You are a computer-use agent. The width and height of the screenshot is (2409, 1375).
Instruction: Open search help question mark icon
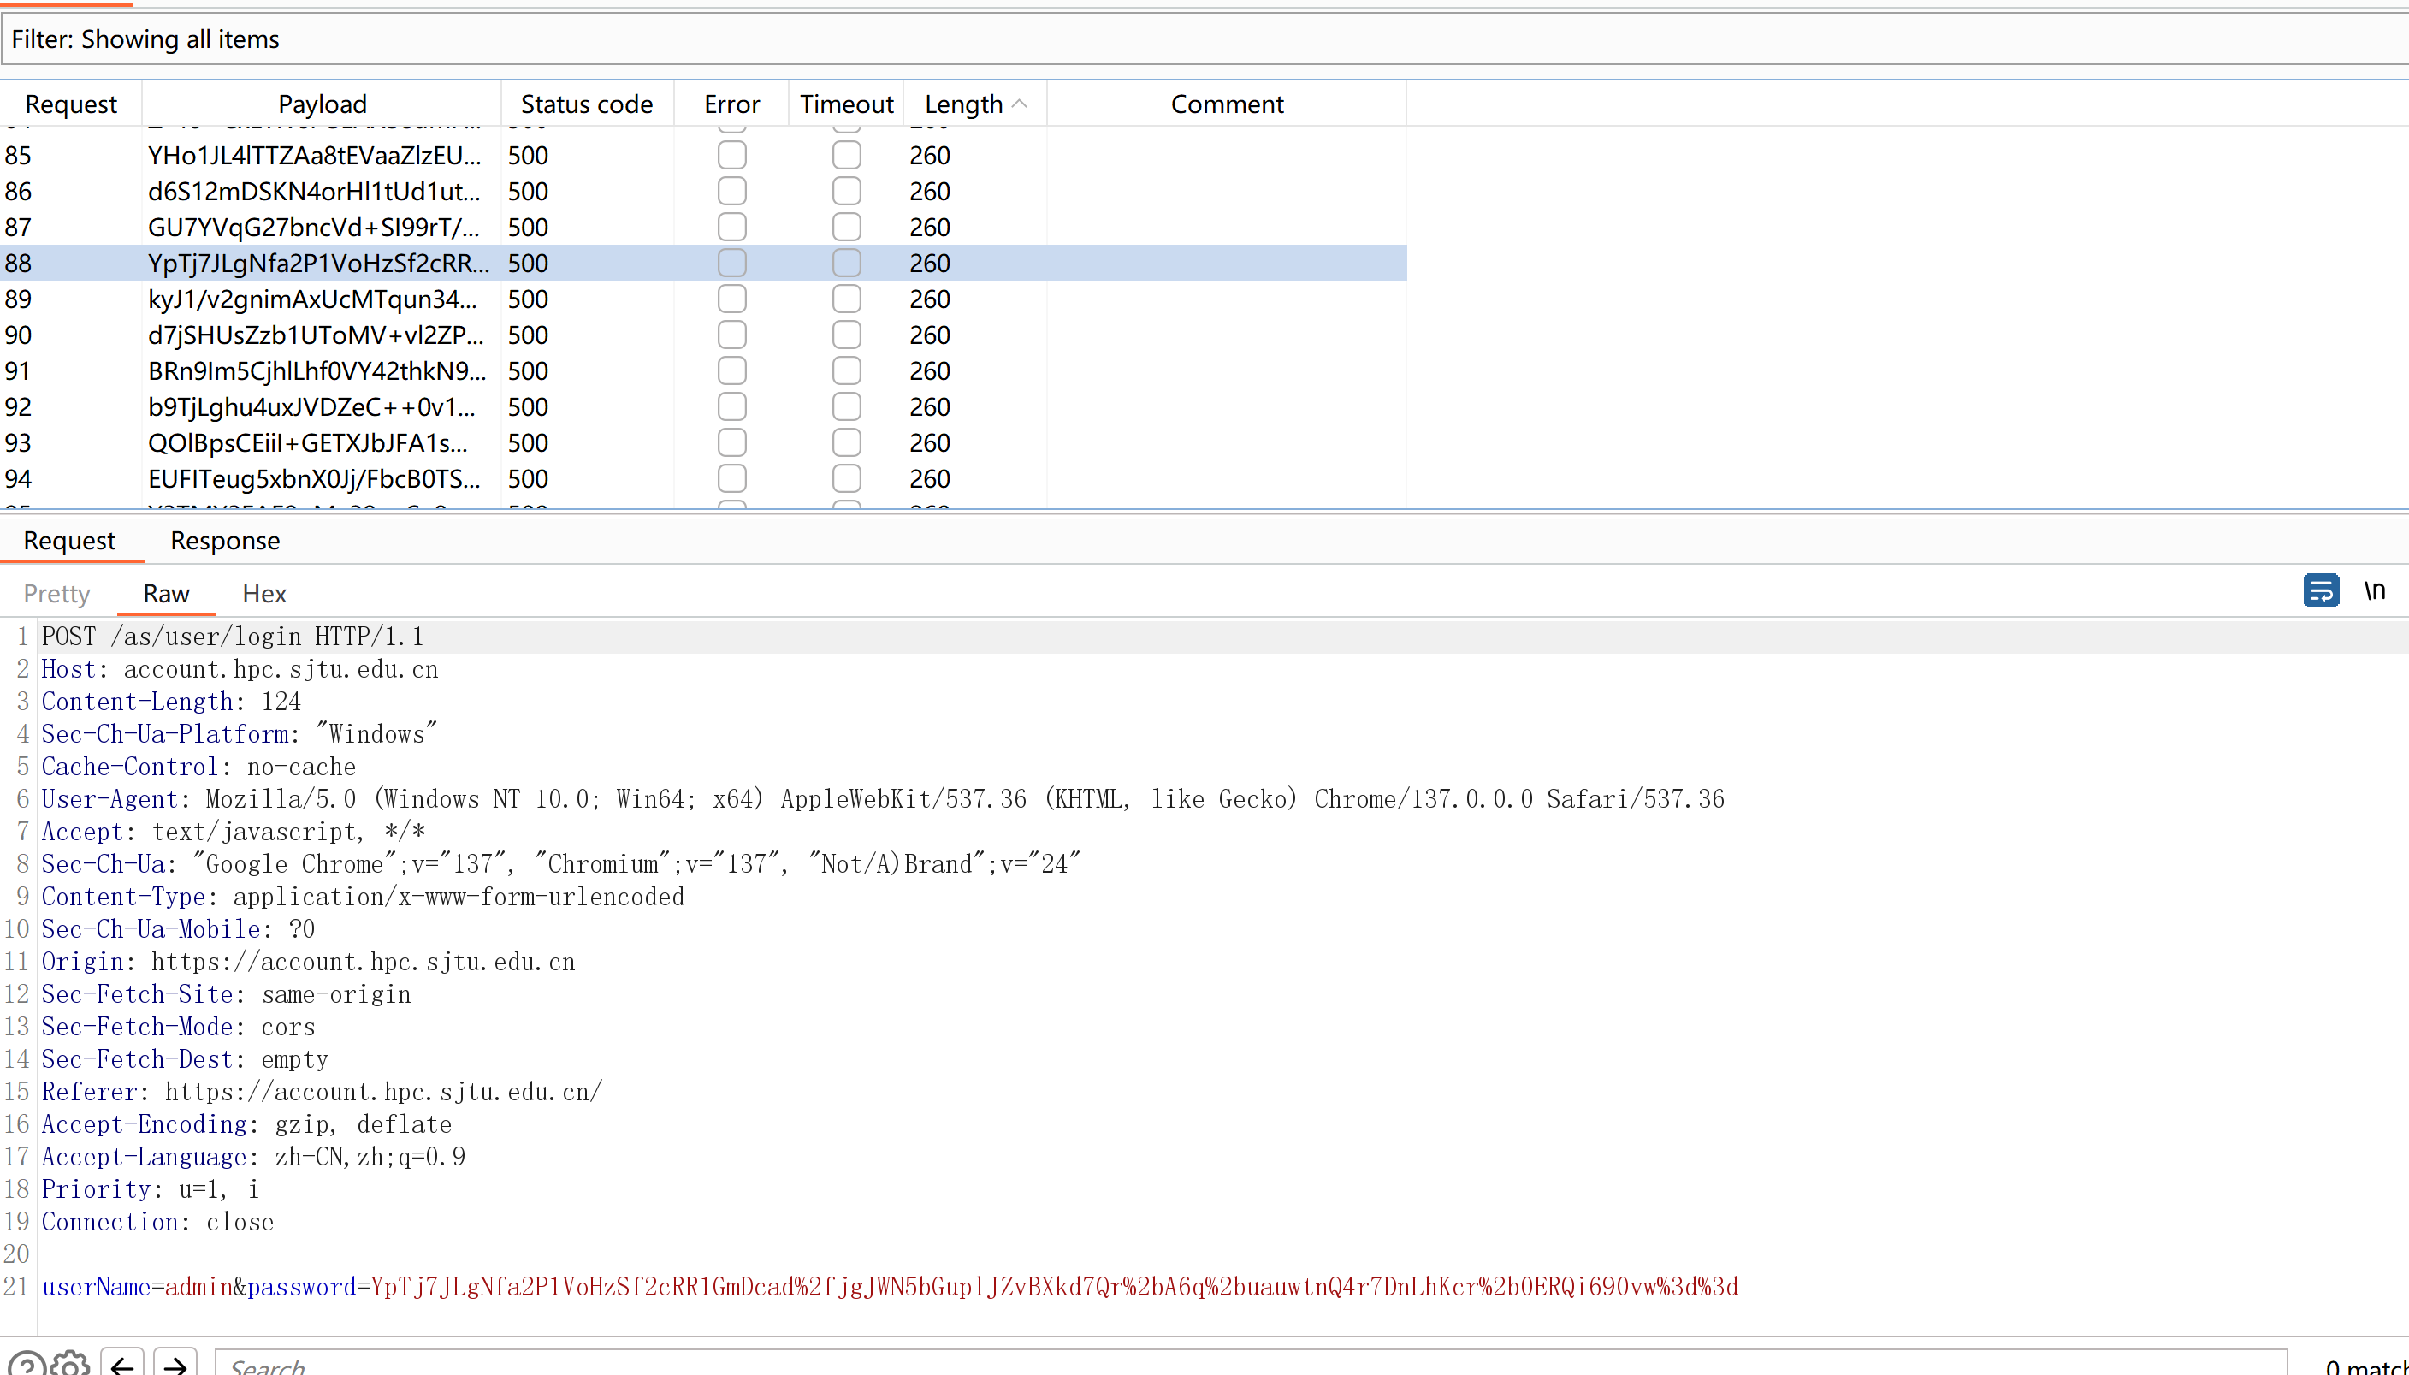point(27,1365)
